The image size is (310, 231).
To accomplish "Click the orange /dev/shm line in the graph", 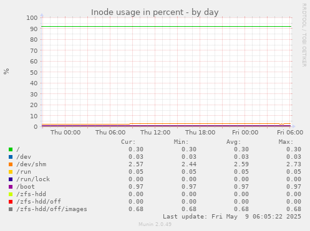I will pos(167,124).
